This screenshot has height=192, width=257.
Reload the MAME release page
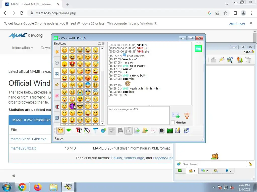tap(22, 13)
